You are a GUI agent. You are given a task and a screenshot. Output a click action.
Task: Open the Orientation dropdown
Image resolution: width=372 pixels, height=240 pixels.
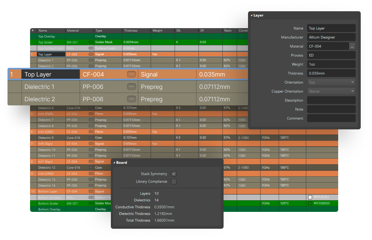coord(331,82)
